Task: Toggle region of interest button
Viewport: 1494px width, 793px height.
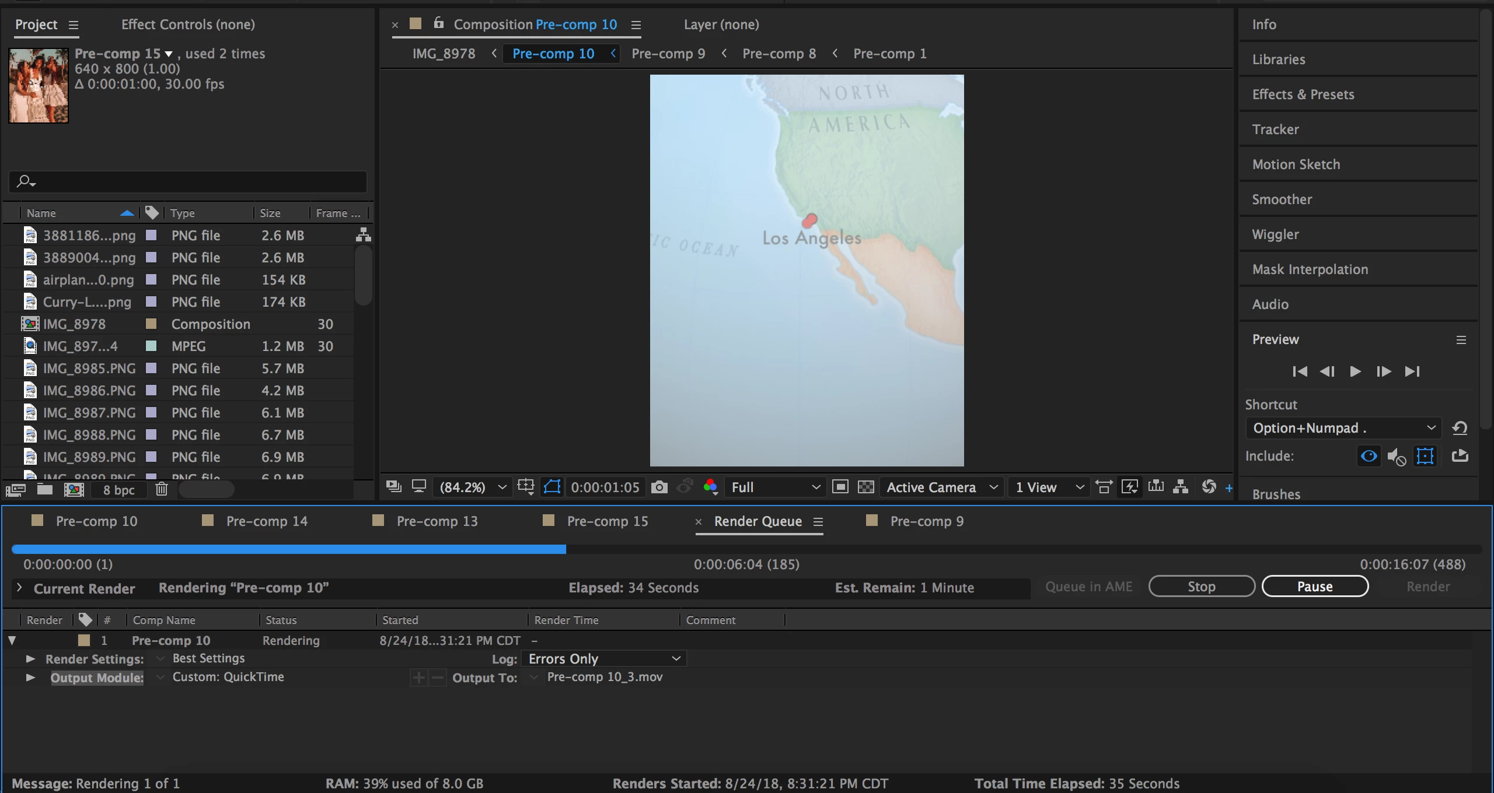Action: tap(840, 487)
